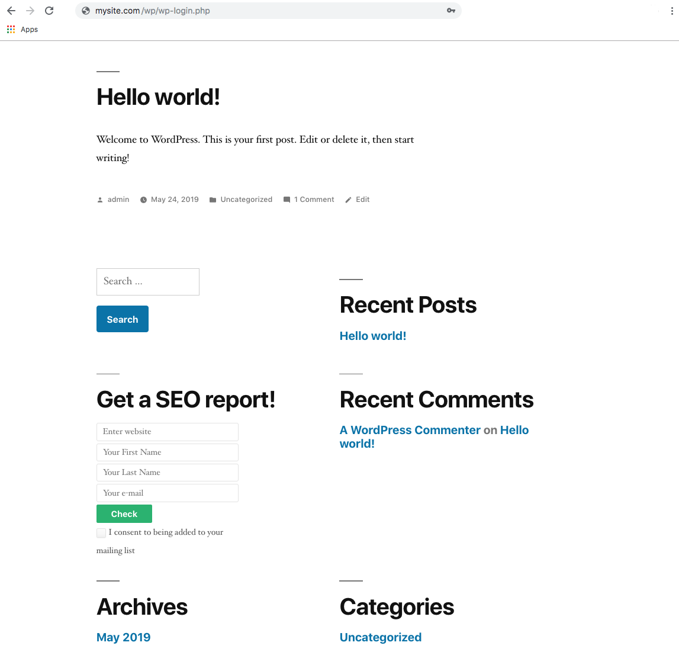Open the browser three-dot menu
679x668 pixels.
point(671,11)
